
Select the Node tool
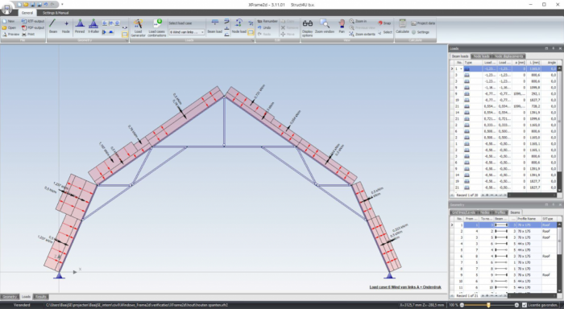tap(66, 27)
